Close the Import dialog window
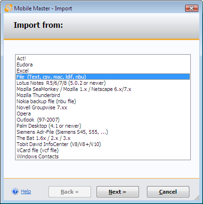203x204 pixels. click(192, 8)
